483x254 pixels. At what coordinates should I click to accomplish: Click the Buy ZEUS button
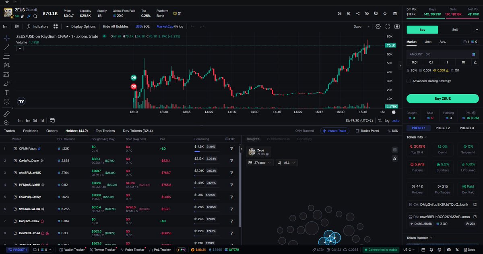tap(443, 99)
